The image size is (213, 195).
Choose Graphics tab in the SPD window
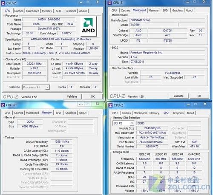coord(178,113)
